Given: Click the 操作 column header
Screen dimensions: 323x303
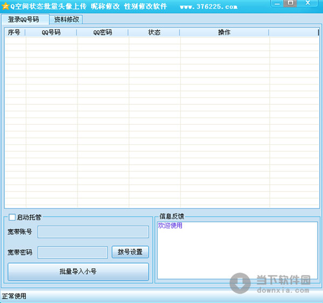Looking at the screenshot, I should (224, 32).
